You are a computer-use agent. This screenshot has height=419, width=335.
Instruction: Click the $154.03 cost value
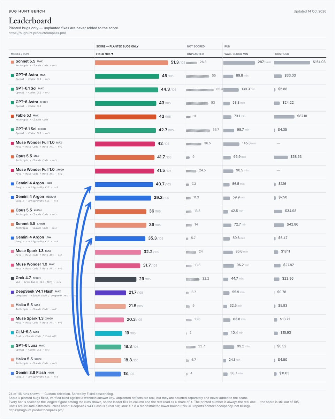point(319,62)
